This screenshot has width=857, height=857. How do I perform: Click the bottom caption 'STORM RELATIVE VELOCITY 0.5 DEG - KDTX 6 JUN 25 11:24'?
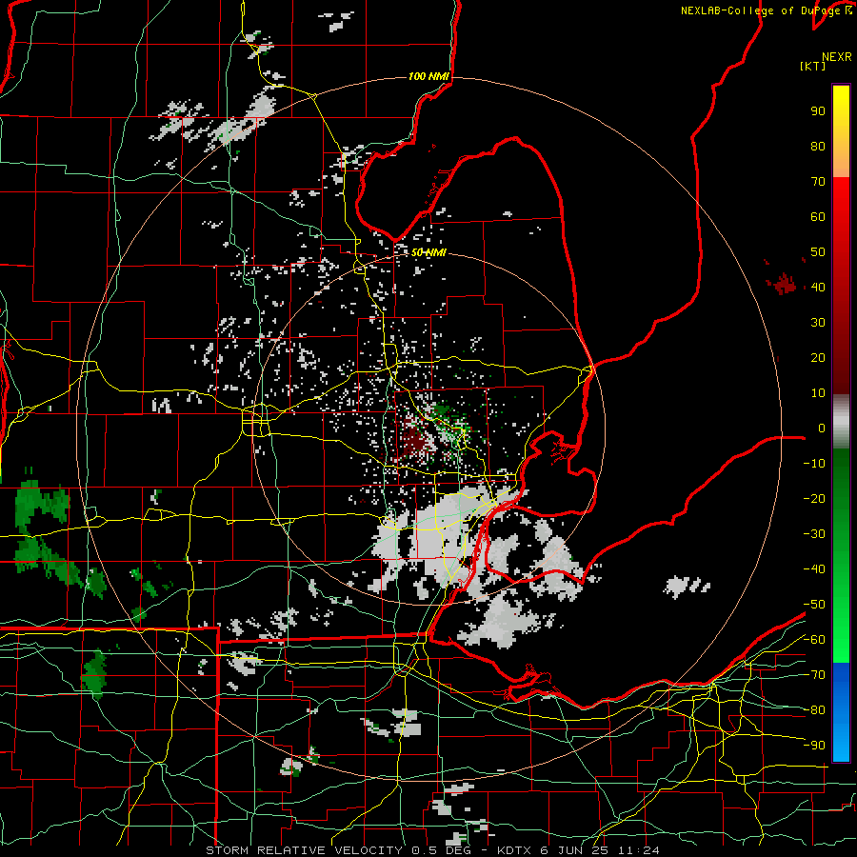tap(432, 850)
